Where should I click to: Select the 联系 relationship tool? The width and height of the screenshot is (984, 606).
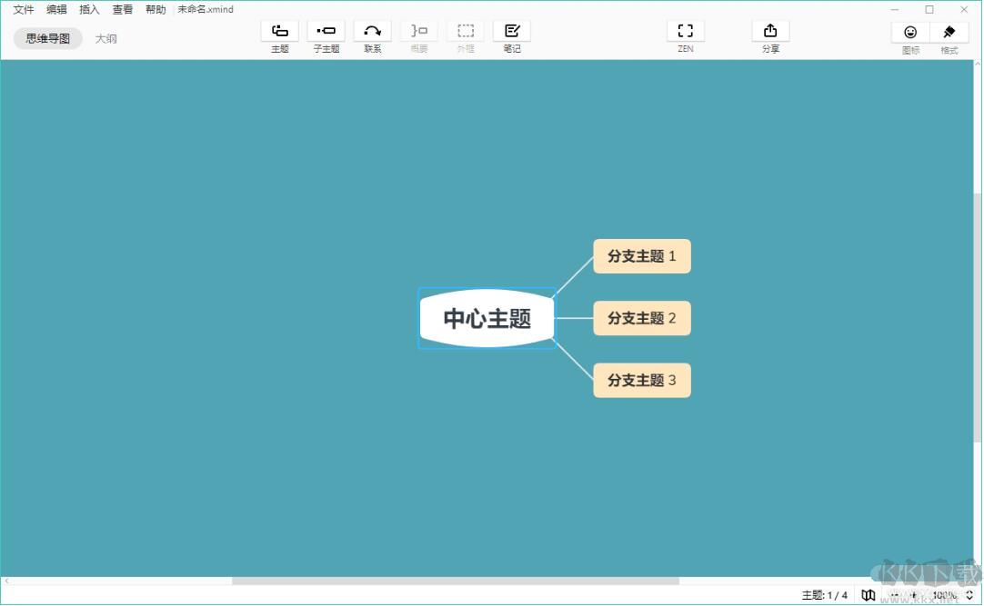click(373, 31)
